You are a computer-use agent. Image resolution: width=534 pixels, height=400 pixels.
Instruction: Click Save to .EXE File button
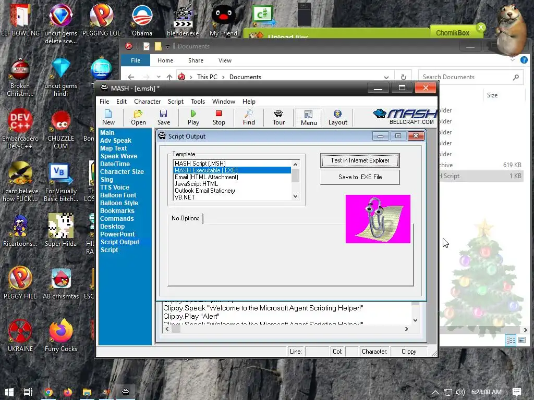coord(360,177)
